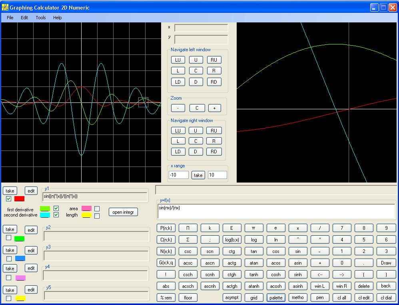Open the File menu
The width and height of the screenshot is (399, 305).
pyautogui.click(x=10, y=18)
